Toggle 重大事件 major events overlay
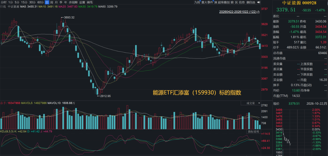The width and height of the screenshot is (328, 156). 207,2
